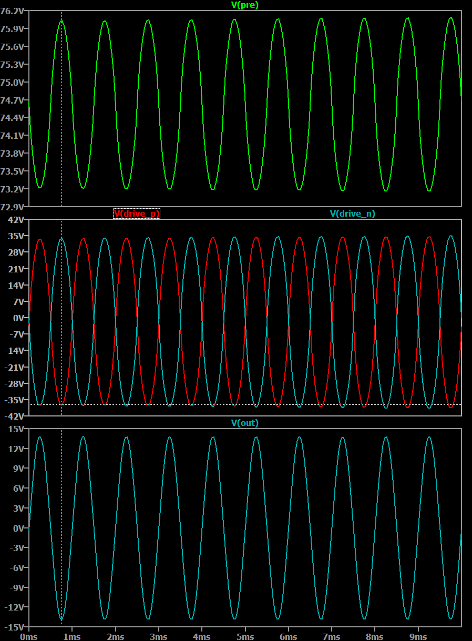Screen dimensions: 472x641
Task: Click the 73.5V axis value
Action: 12,171
